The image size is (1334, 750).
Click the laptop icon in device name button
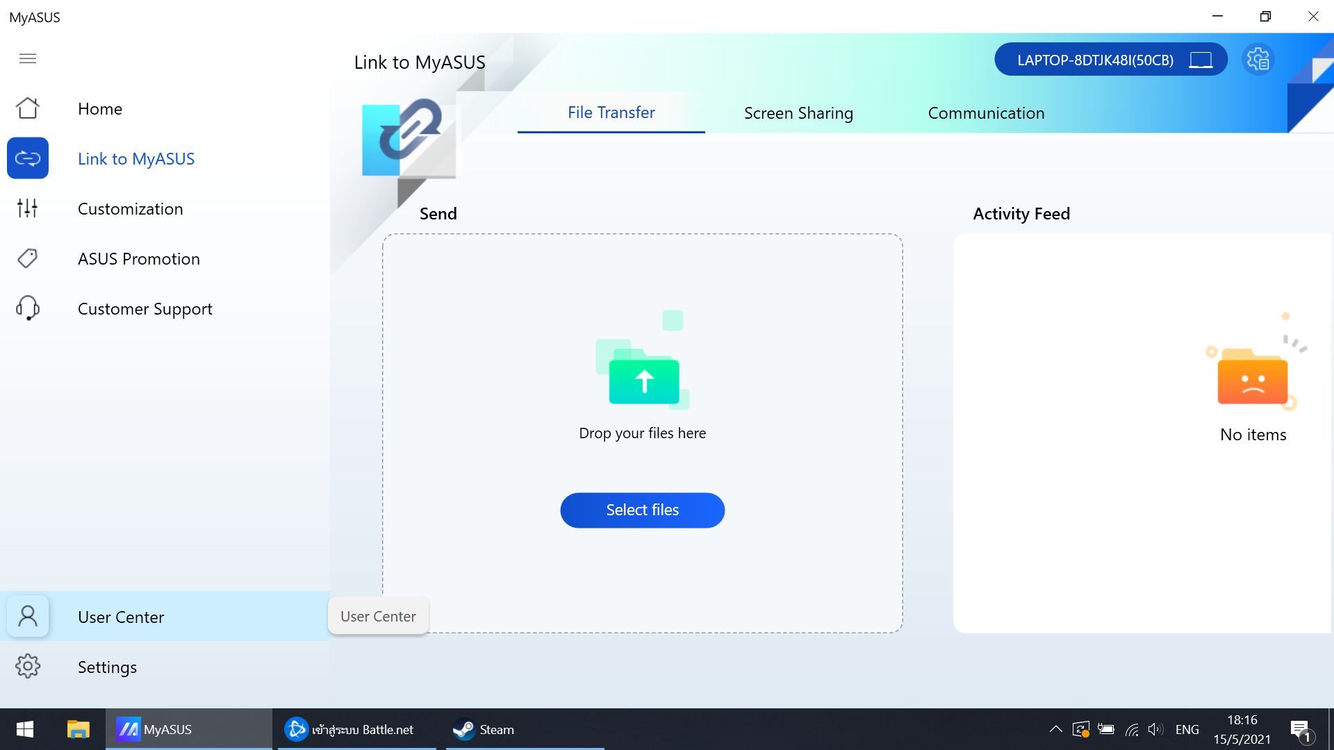1201,60
